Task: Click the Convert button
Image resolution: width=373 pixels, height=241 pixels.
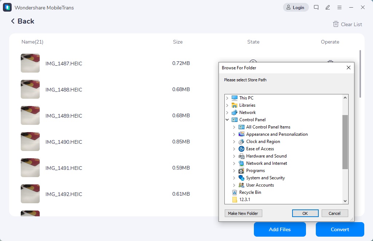Action: (340, 229)
